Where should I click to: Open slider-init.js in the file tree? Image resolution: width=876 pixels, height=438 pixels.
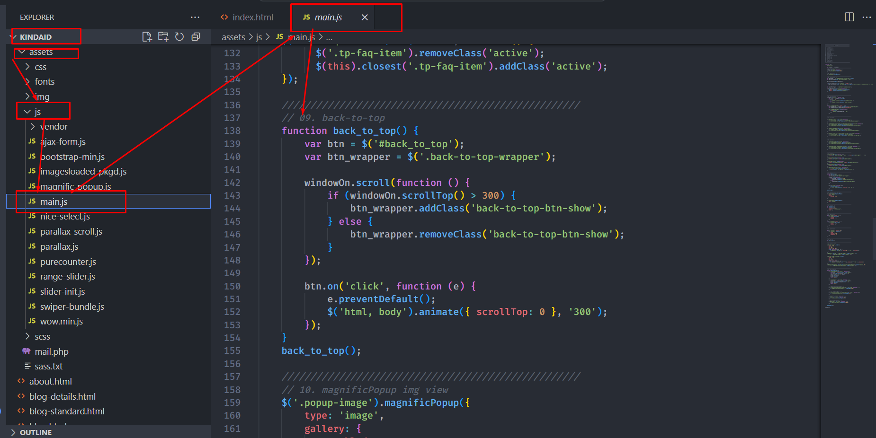[63, 292]
